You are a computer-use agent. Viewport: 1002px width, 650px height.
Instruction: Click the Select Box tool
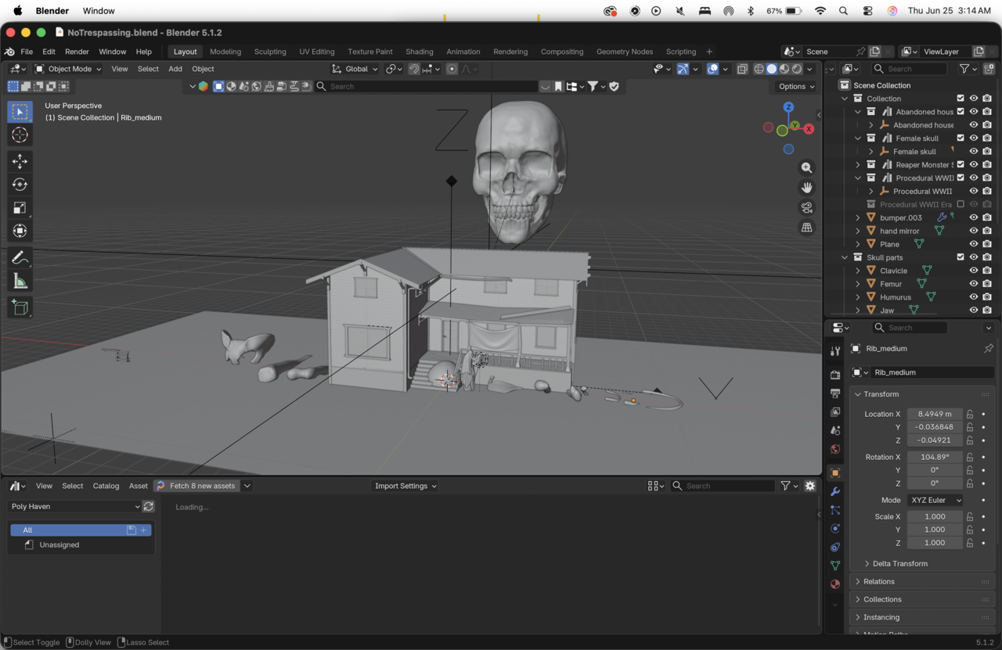click(20, 112)
